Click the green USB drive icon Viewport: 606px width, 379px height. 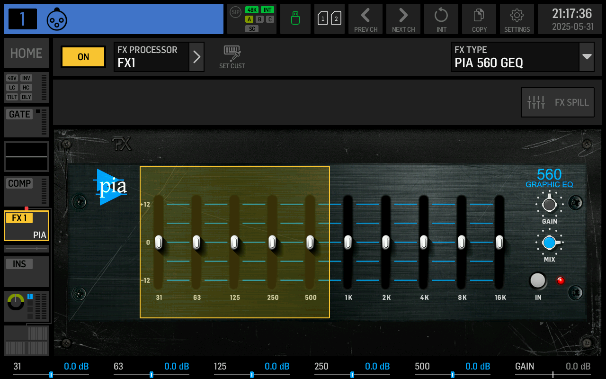coord(295,19)
